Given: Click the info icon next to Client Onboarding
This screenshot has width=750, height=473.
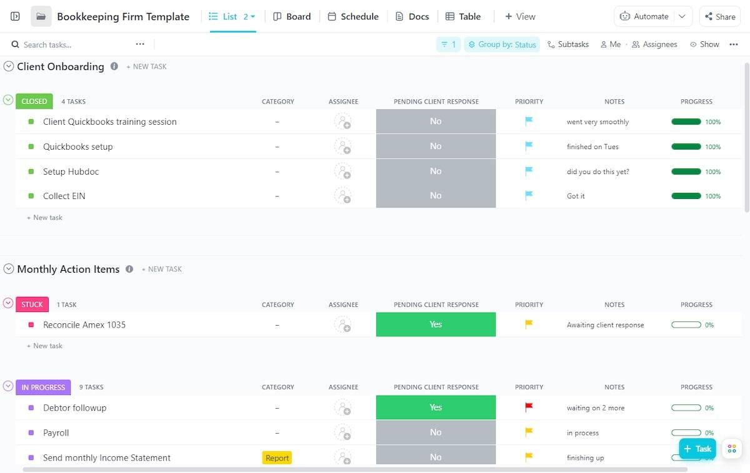Looking at the screenshot, I should coord(114,66).
